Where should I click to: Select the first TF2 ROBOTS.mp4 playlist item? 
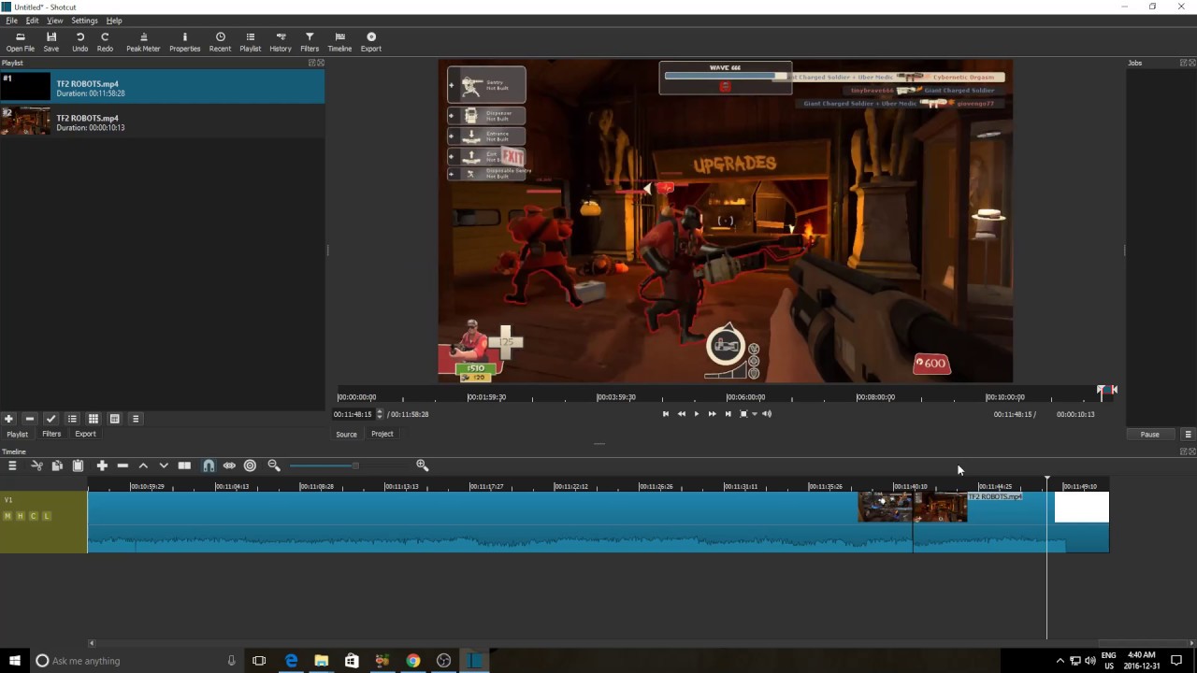click(x=163, y=86)
